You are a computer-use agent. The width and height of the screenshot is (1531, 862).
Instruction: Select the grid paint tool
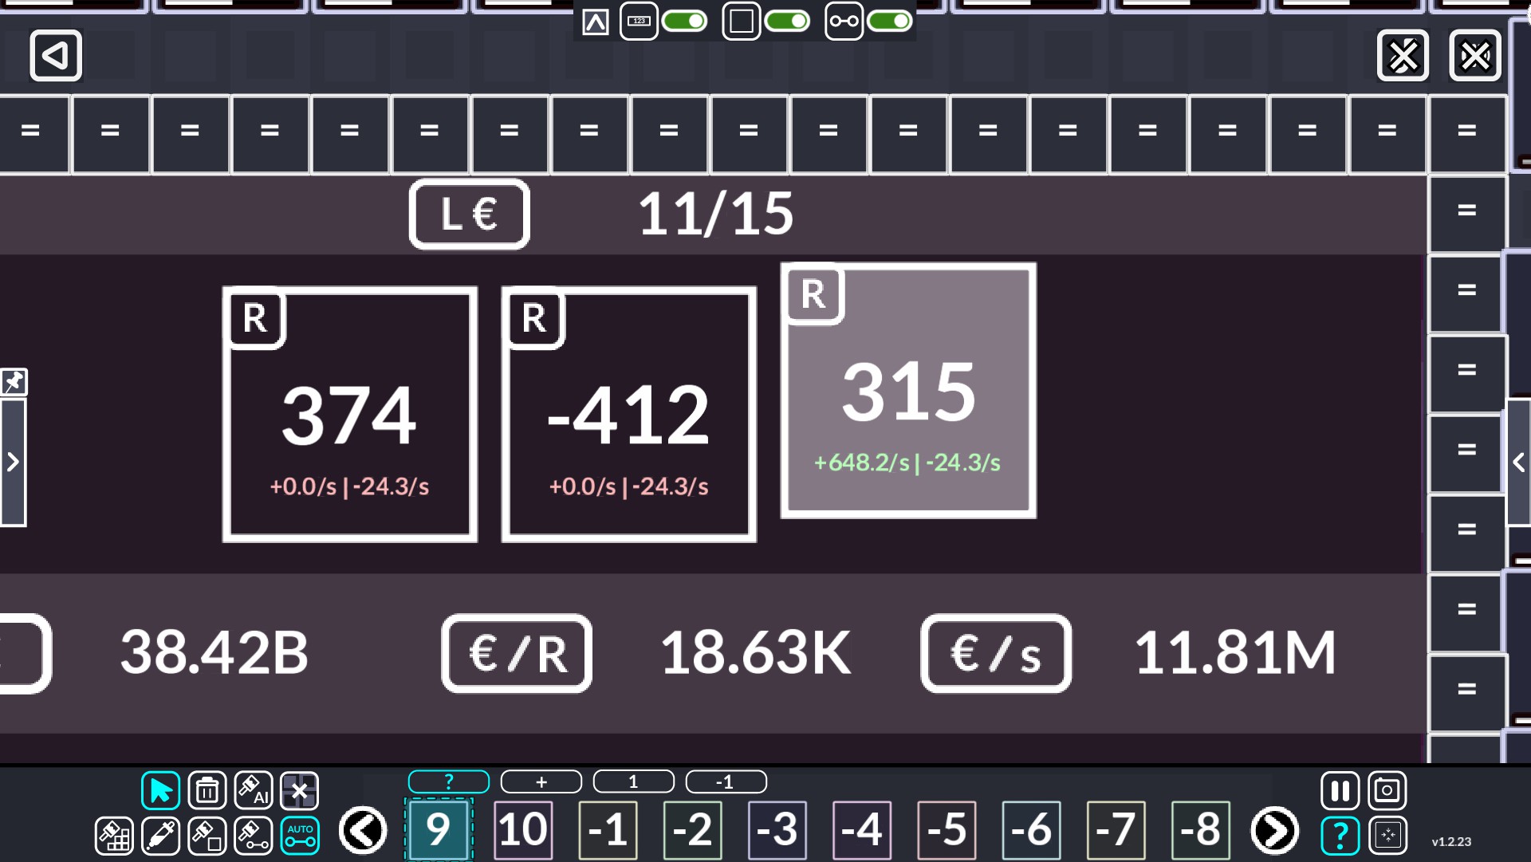(114, 836)
